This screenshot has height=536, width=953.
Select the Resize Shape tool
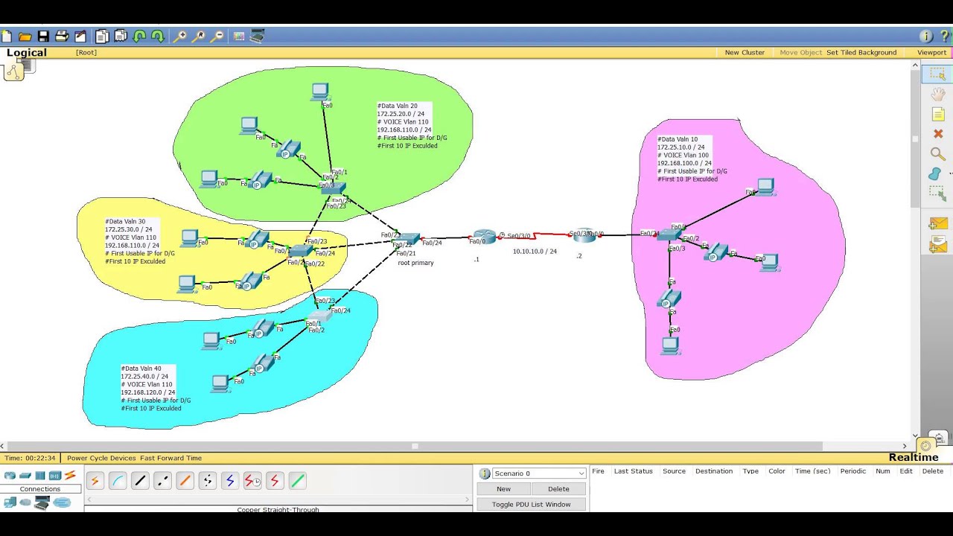pyautogui.click(x=937, y=194)
